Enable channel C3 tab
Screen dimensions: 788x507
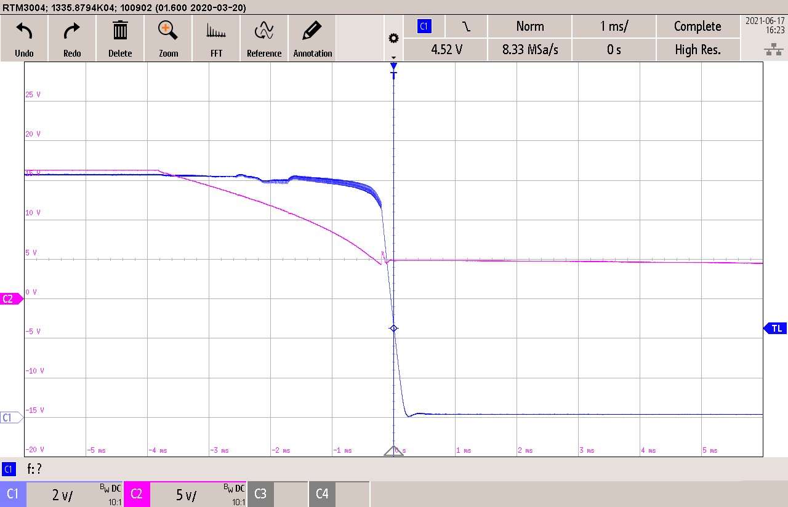point(260,494)
